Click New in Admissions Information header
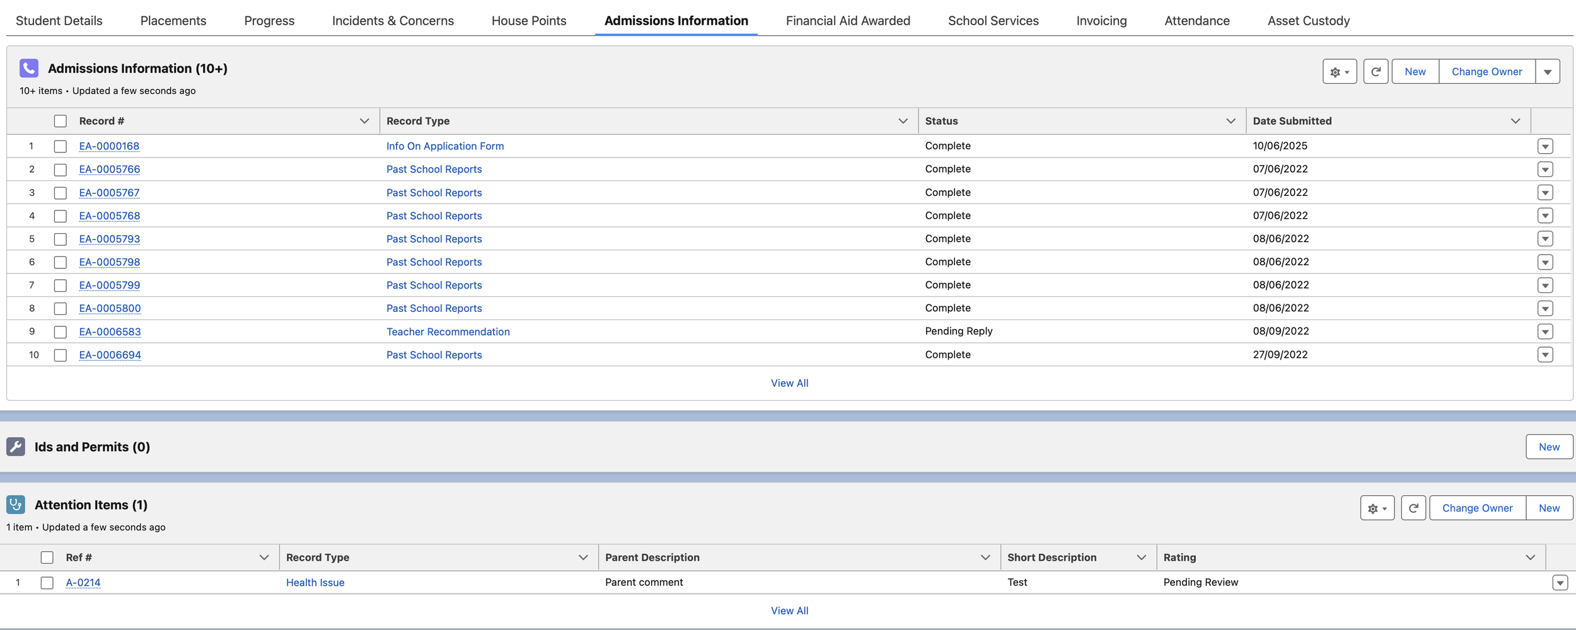 (x=1415, y=72)
